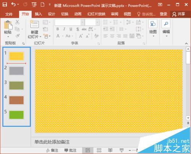Screen dimensions: 191x154
Task: Click the notes field 单击此处添加备注
Action: tap(52, 142)
